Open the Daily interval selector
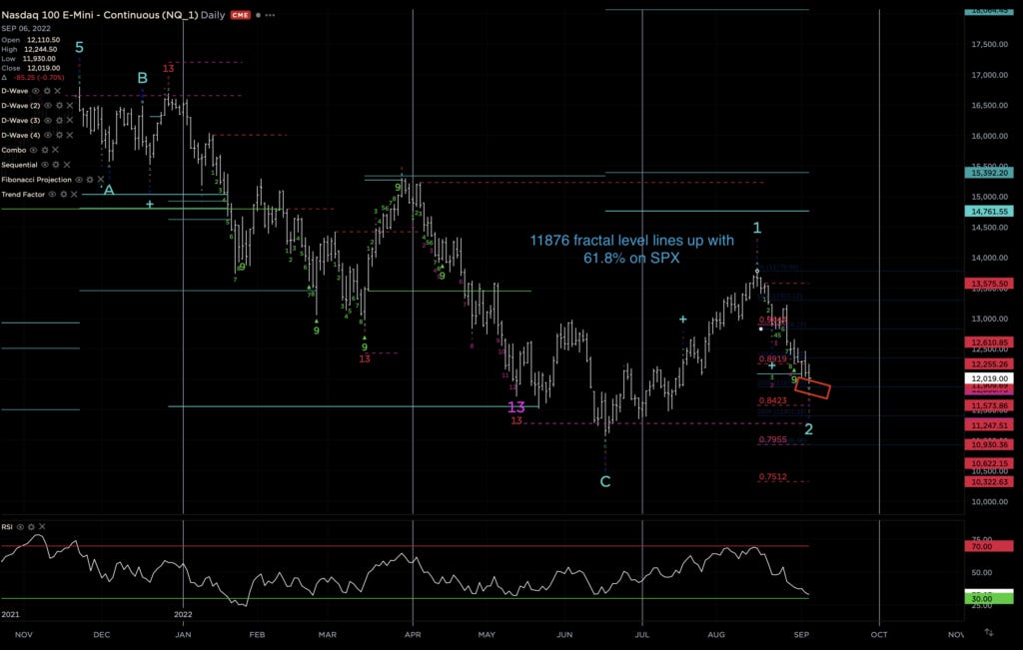Viewport: 1023px width, 650px height. point(213,15)
